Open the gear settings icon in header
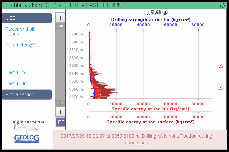This screenshot has height=152, width=229. 222,5
